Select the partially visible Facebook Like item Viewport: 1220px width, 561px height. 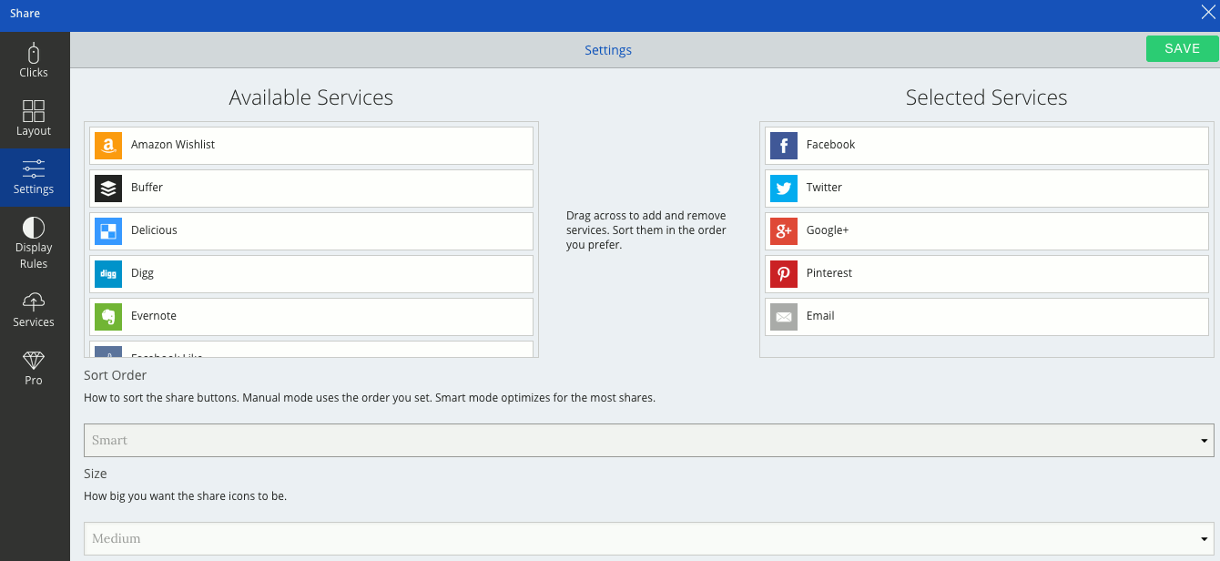tap(311, 352)
